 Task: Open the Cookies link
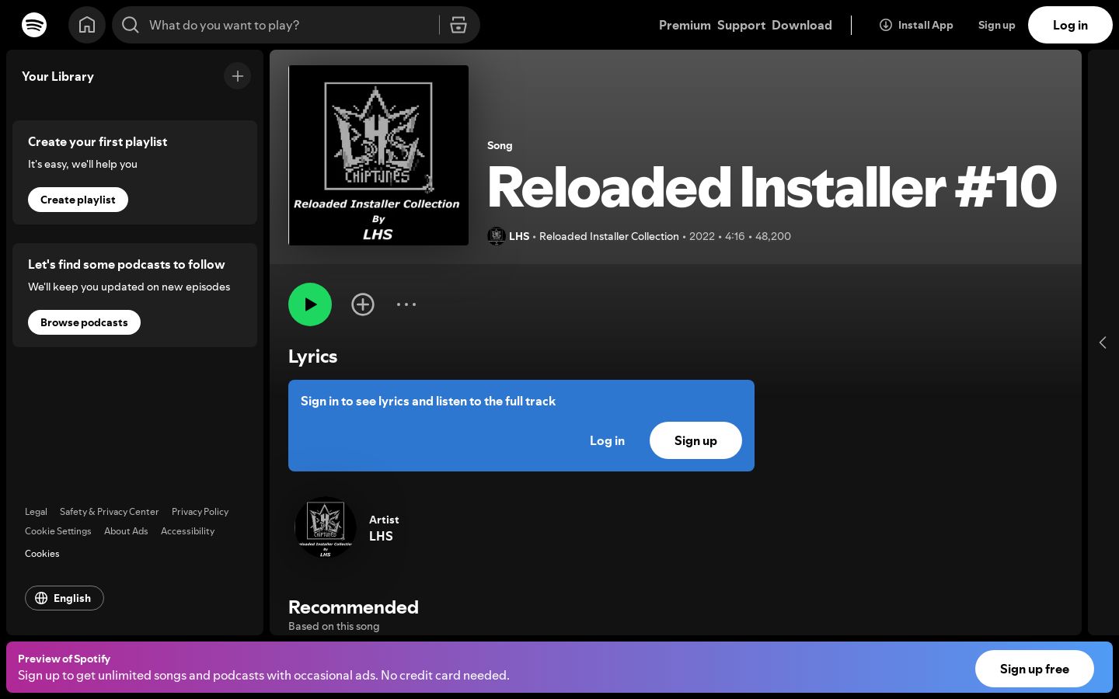42,554
